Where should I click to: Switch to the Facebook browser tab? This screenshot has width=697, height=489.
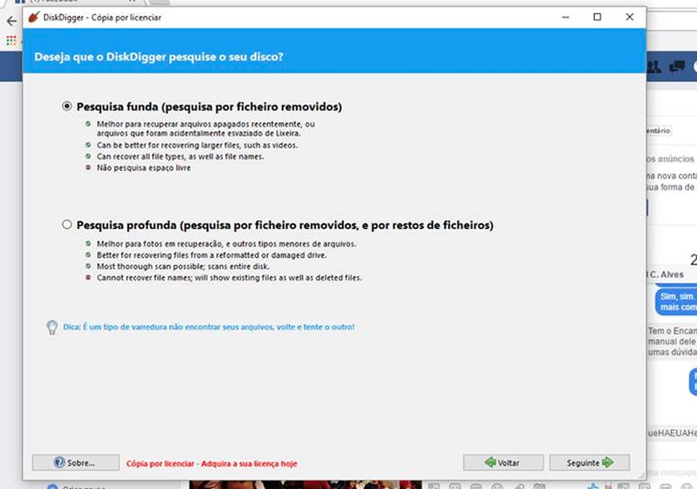[x=53, y=3]
